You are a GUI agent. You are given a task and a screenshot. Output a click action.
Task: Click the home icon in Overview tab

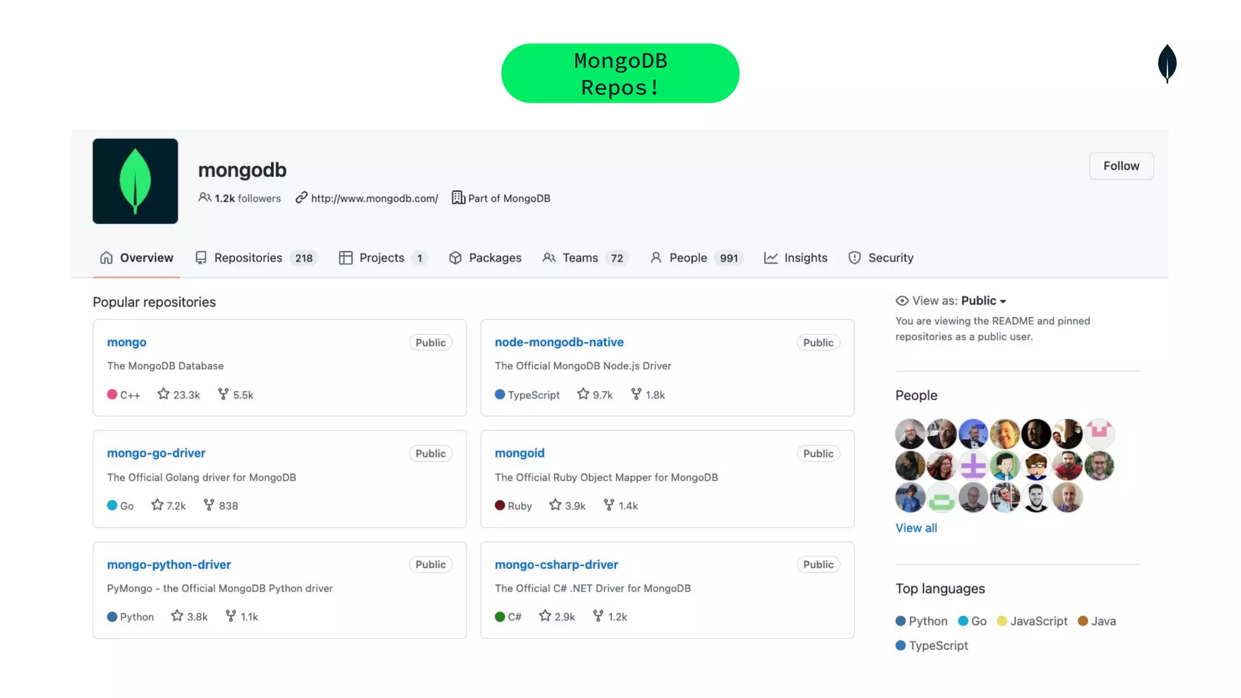(107, 258)
